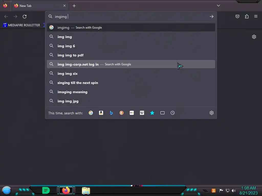
Task: Search in history with clock icon
Action: point(173,113)
